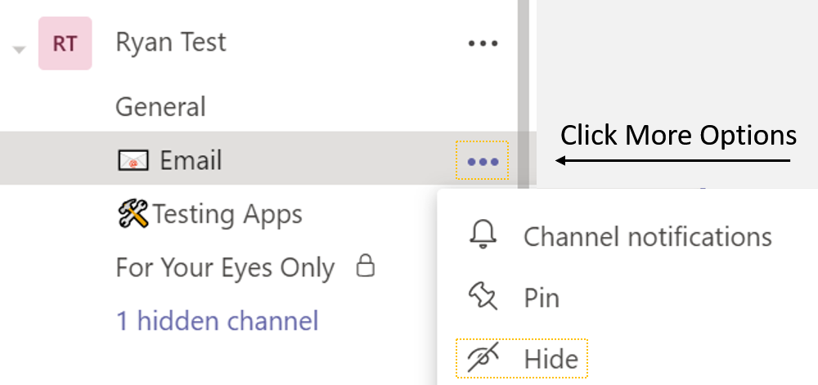This screenshot has height=385, width=818.
Task: Open the For Your Eyes Only channel
Action: coord(225,268)
